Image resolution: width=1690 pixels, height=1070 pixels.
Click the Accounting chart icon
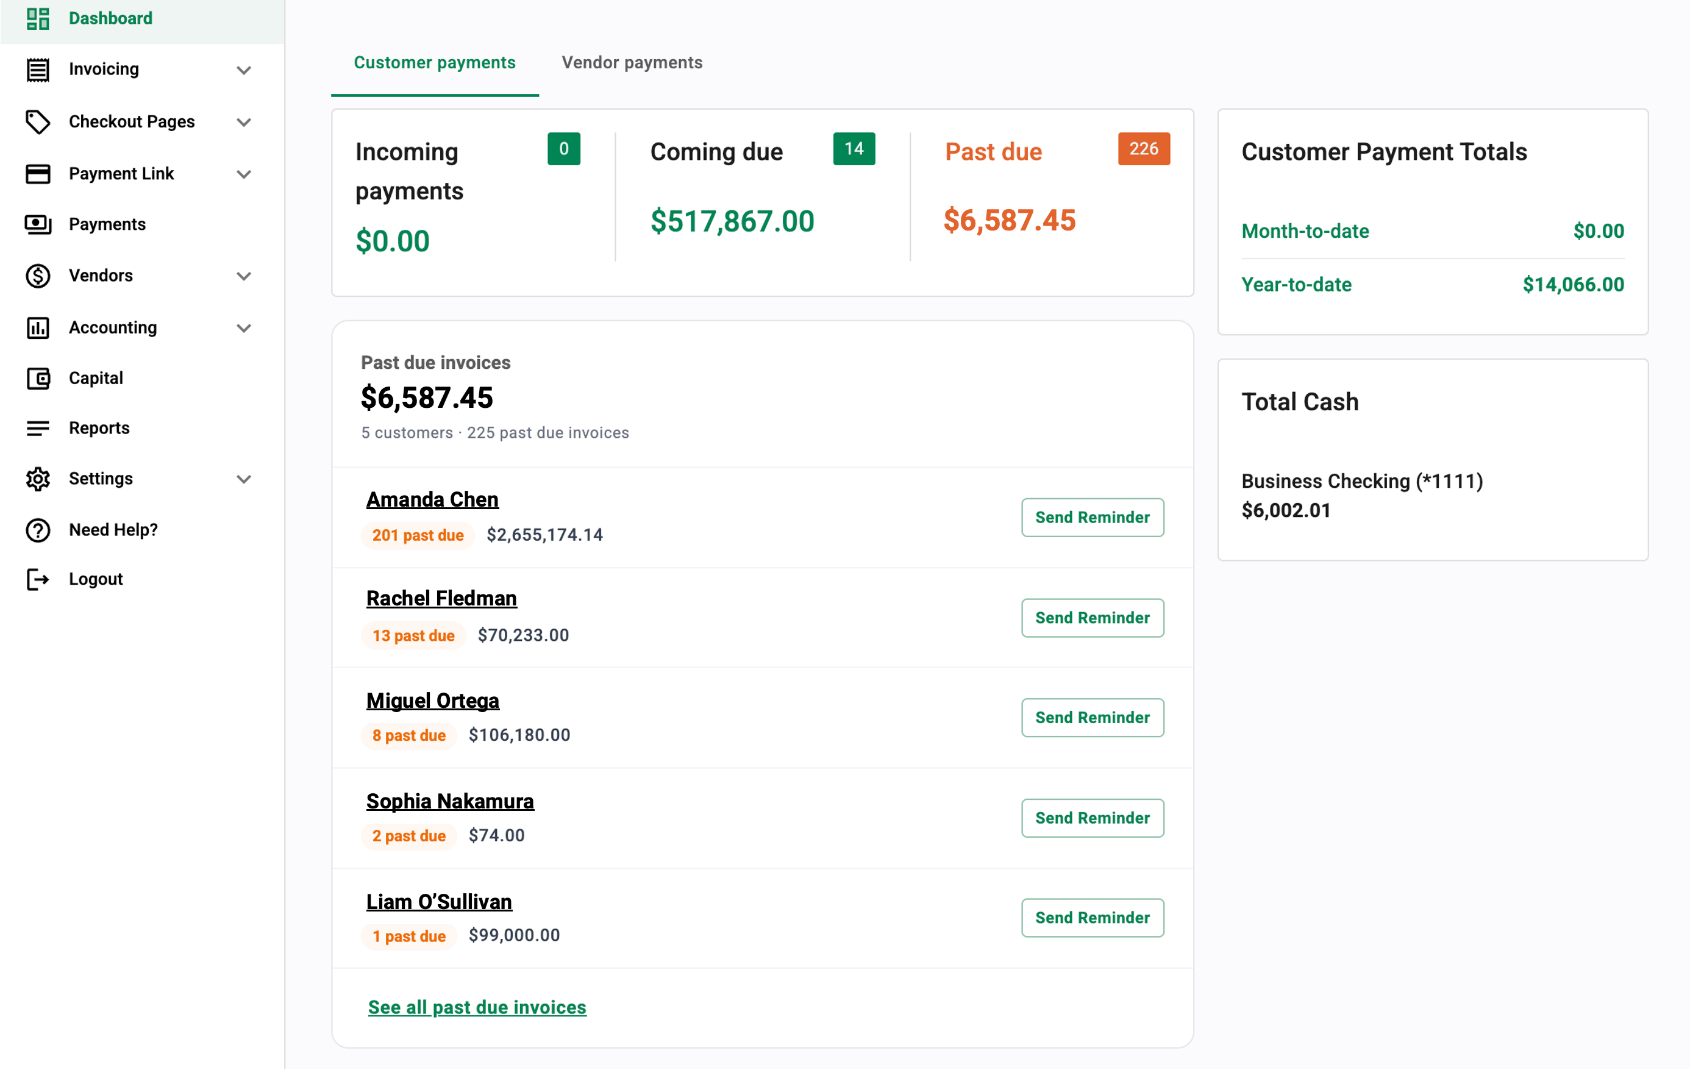(38, 327)
